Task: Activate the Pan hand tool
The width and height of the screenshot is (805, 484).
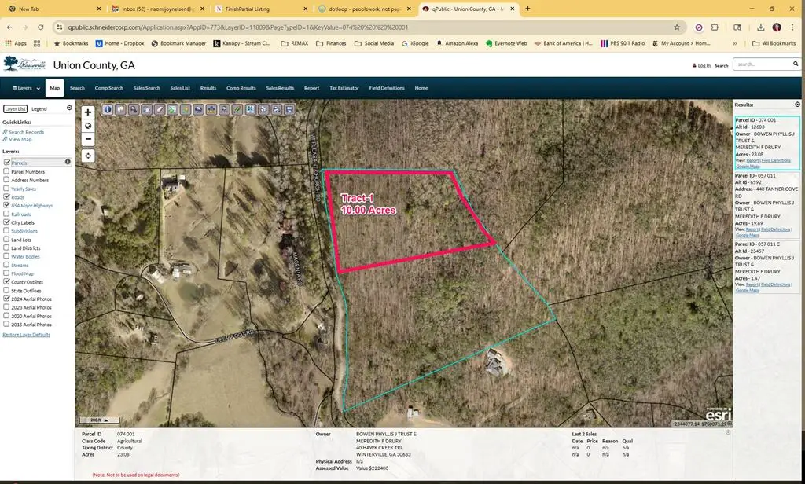Action: pos(146,110)
